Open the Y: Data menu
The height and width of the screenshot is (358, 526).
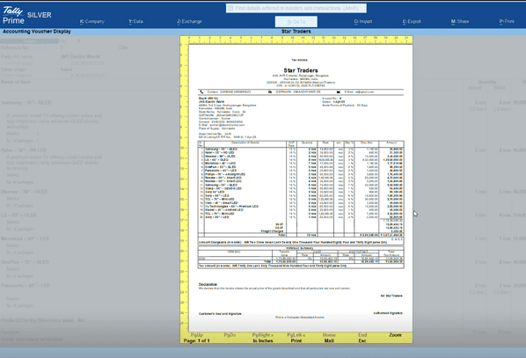pos(135,21)
